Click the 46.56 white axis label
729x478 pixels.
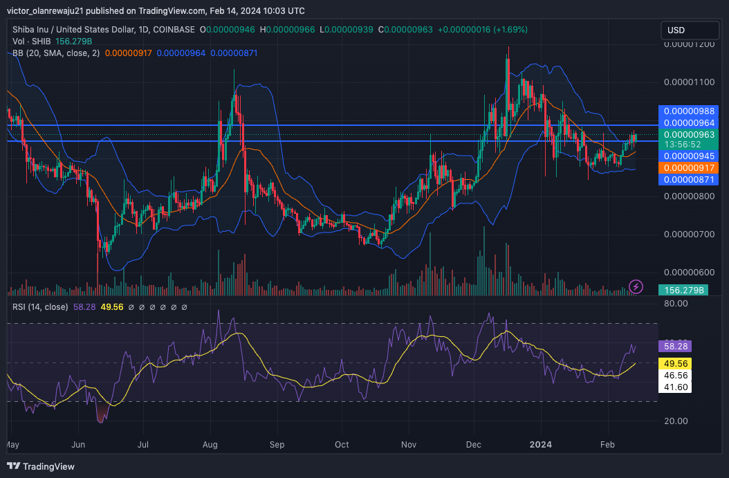click(x=675, y=375)
